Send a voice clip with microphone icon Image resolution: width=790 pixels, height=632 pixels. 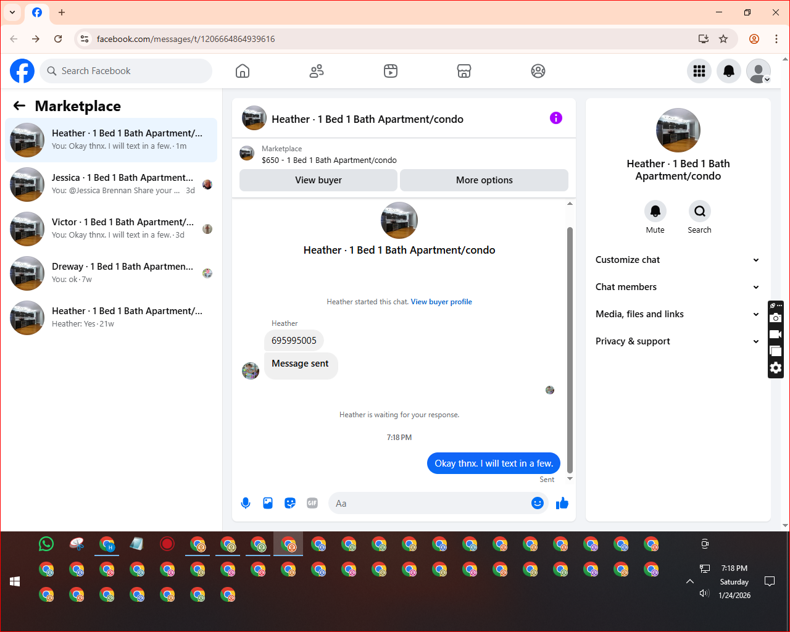click(246, 503)
